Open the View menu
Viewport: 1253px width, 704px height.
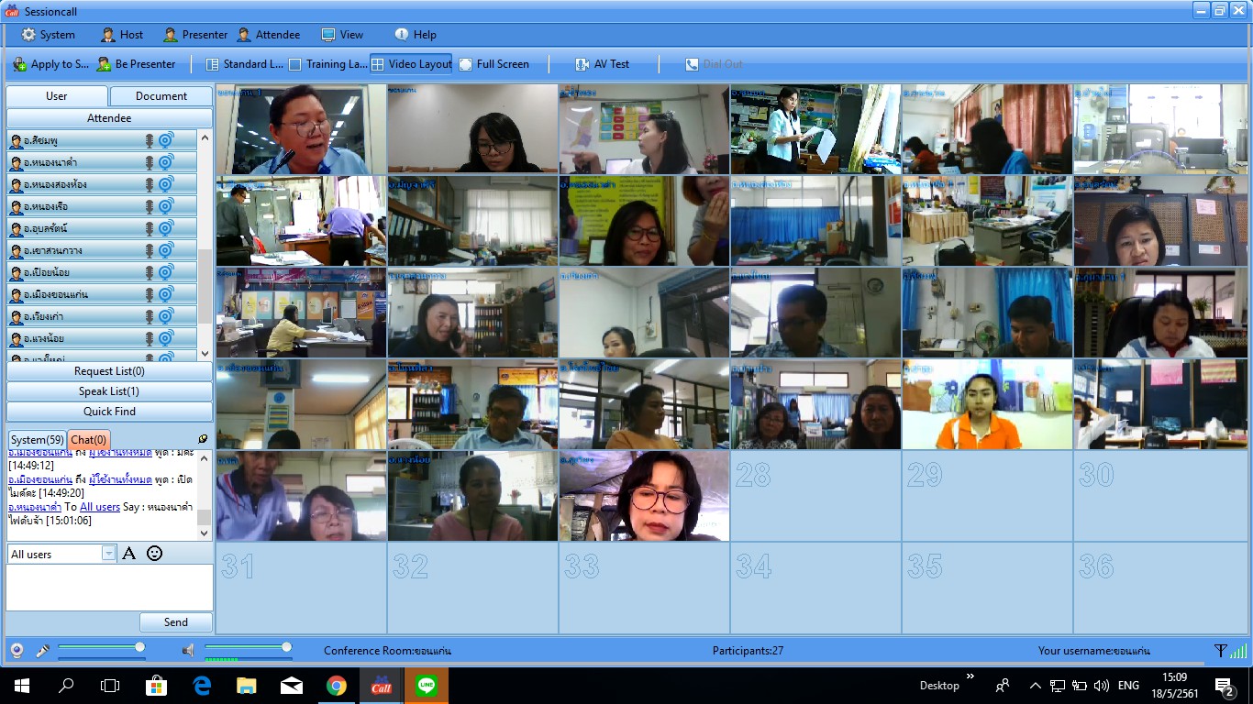342,35
